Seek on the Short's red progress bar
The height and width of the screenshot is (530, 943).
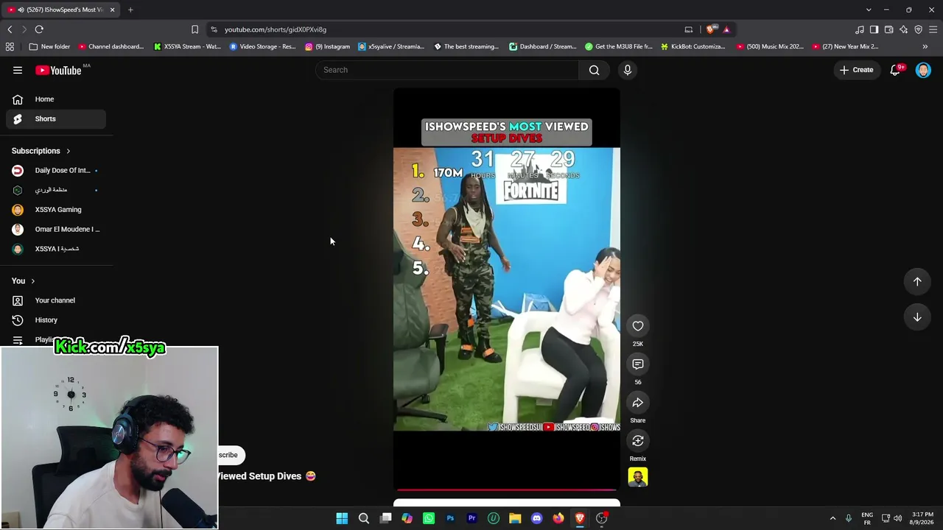pos(507,490)
